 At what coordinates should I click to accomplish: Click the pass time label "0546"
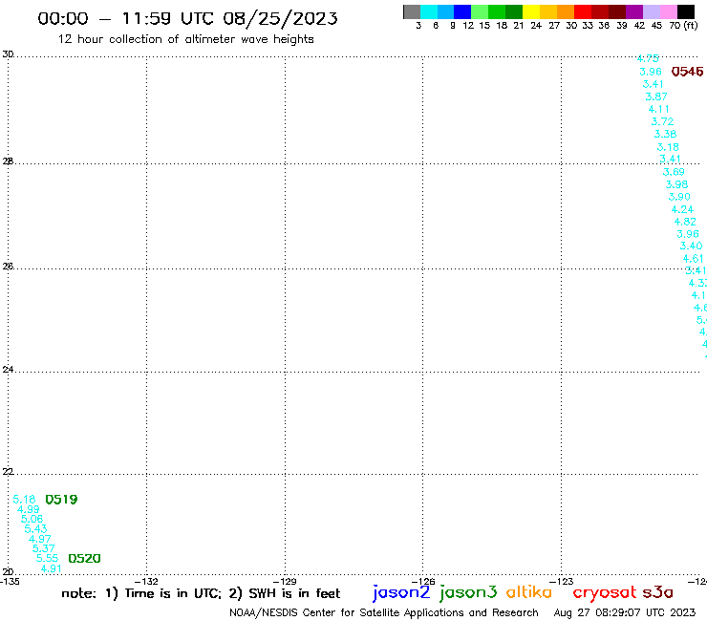point(687,72)
